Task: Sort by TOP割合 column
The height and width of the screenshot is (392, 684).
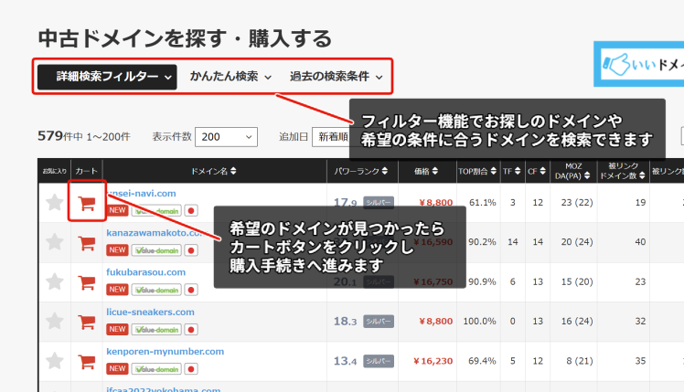Action: (477, 171)
